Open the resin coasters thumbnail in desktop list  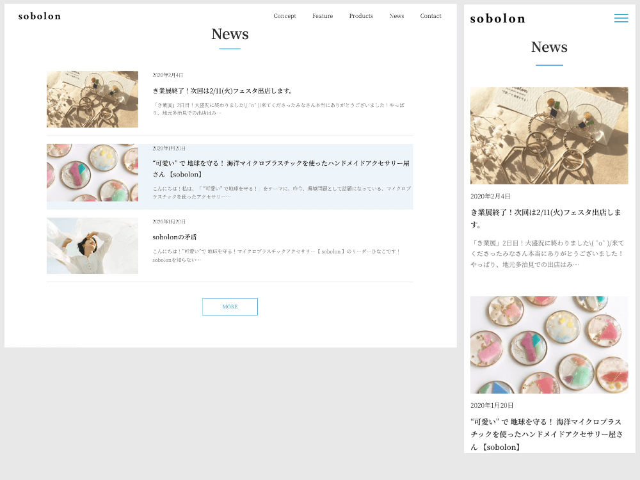[92, 172]
